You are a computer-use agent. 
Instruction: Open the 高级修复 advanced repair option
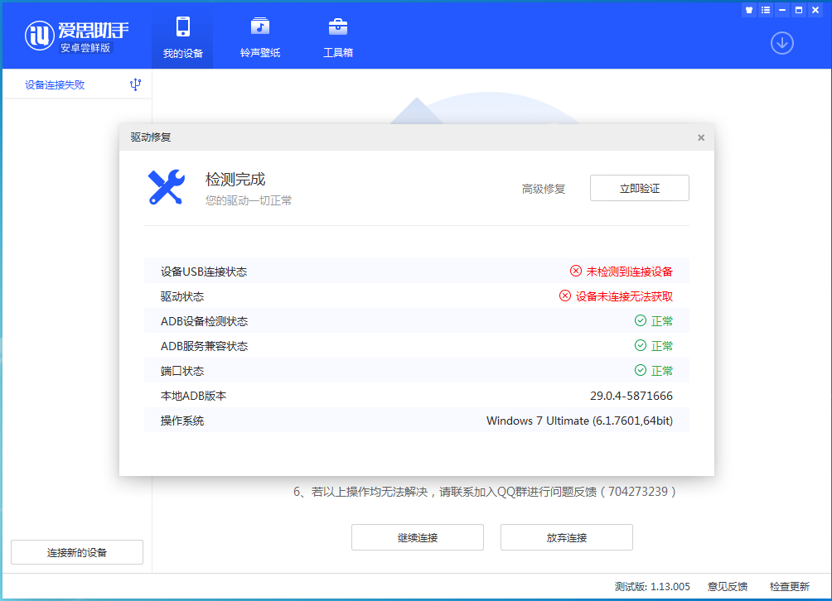544,188
